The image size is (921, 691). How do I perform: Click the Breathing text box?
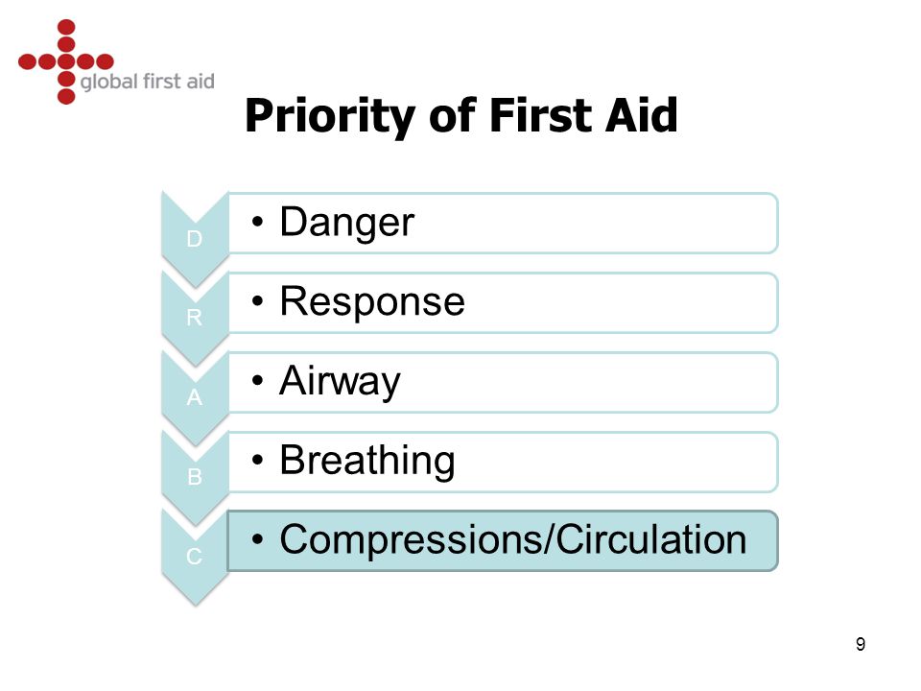tap(503, 462)
